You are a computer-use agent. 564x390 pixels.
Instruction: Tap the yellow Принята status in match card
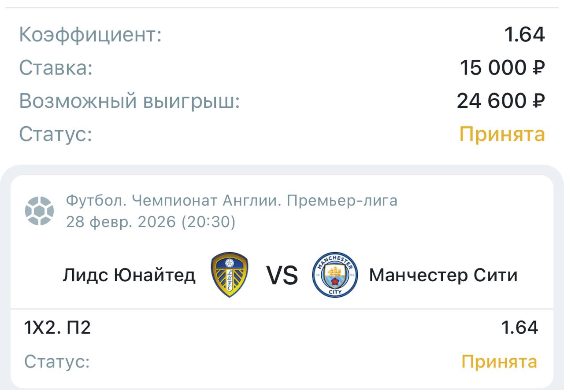pos(499,362)
